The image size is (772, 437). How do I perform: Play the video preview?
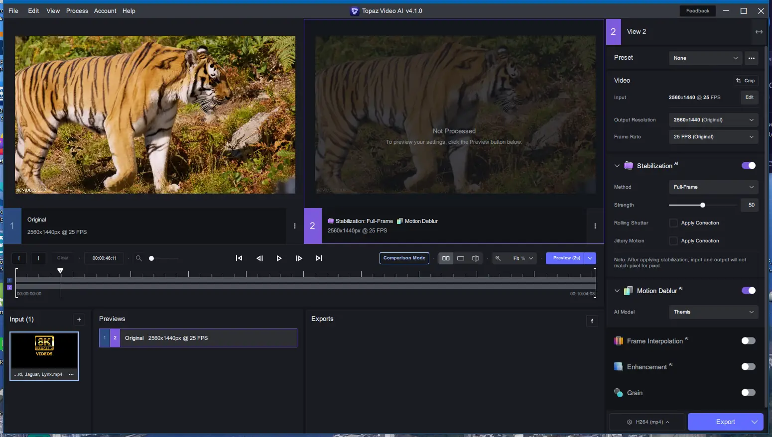point(279,258)
